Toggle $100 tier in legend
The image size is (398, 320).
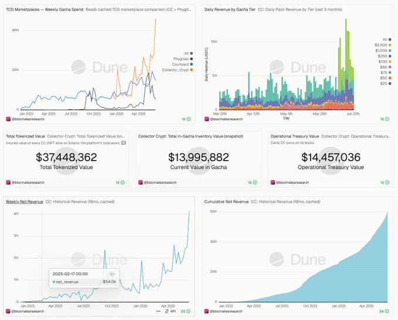[385, 62]
